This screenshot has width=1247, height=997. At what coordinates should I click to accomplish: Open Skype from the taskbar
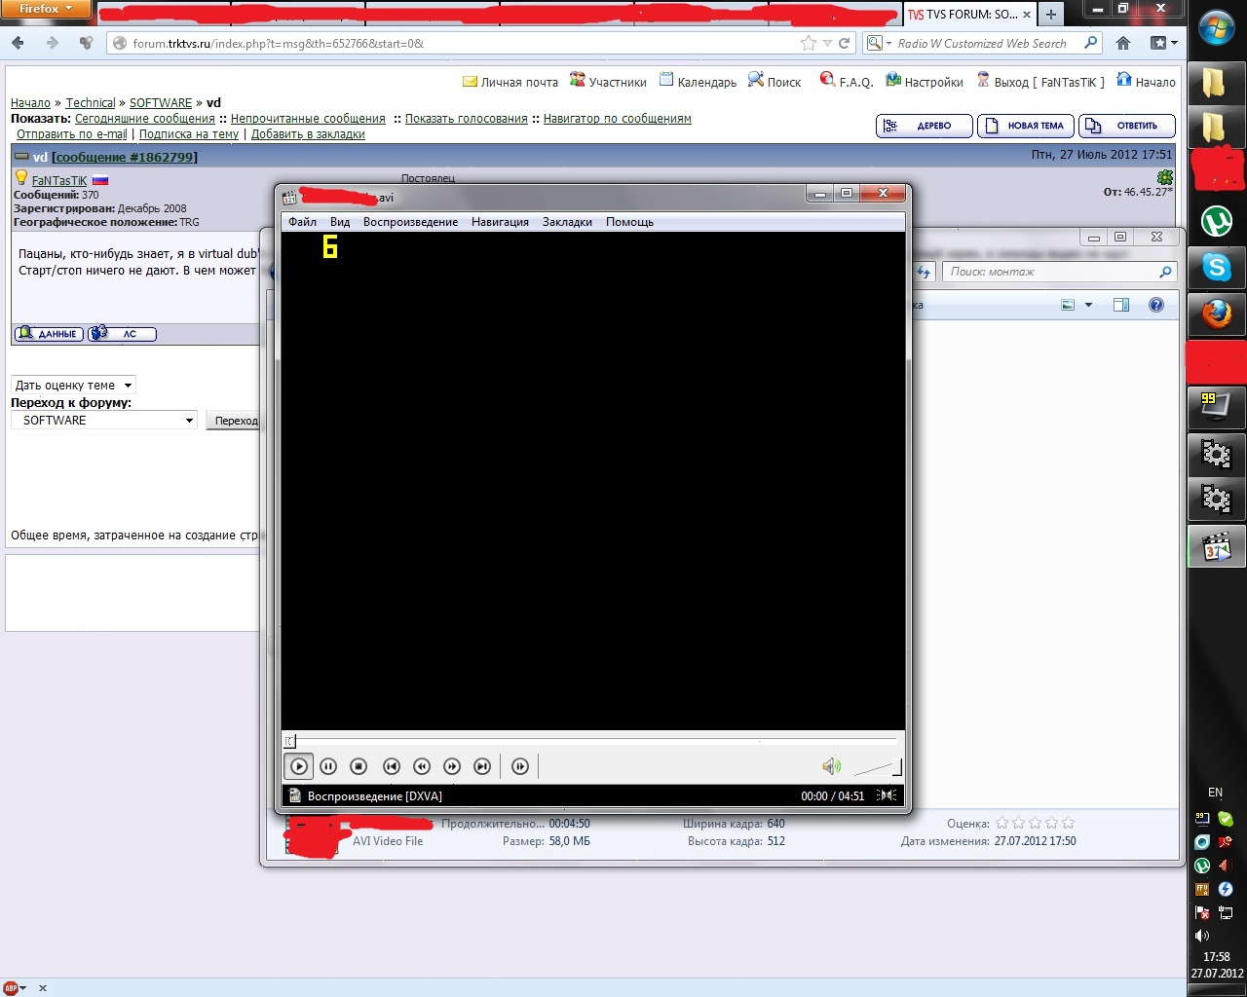pyautogui.click(x=1216, y=267)
